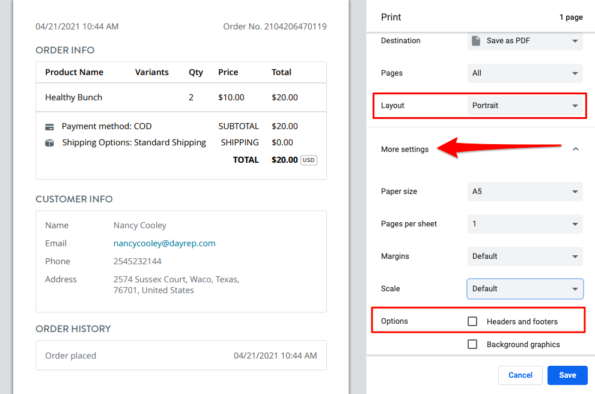Enable the Headers and footers checkbox
Screen dimensions: 595x394
point(472,321)
